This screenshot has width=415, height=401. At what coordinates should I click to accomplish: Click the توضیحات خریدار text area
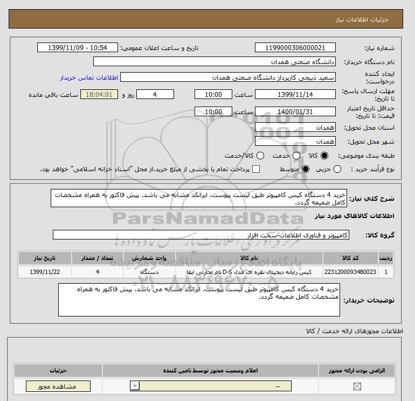[x=199, y=300]
